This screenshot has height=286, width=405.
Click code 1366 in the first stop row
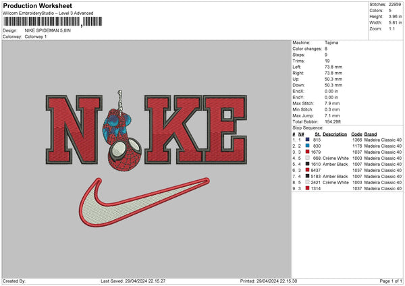click(357, 140)
